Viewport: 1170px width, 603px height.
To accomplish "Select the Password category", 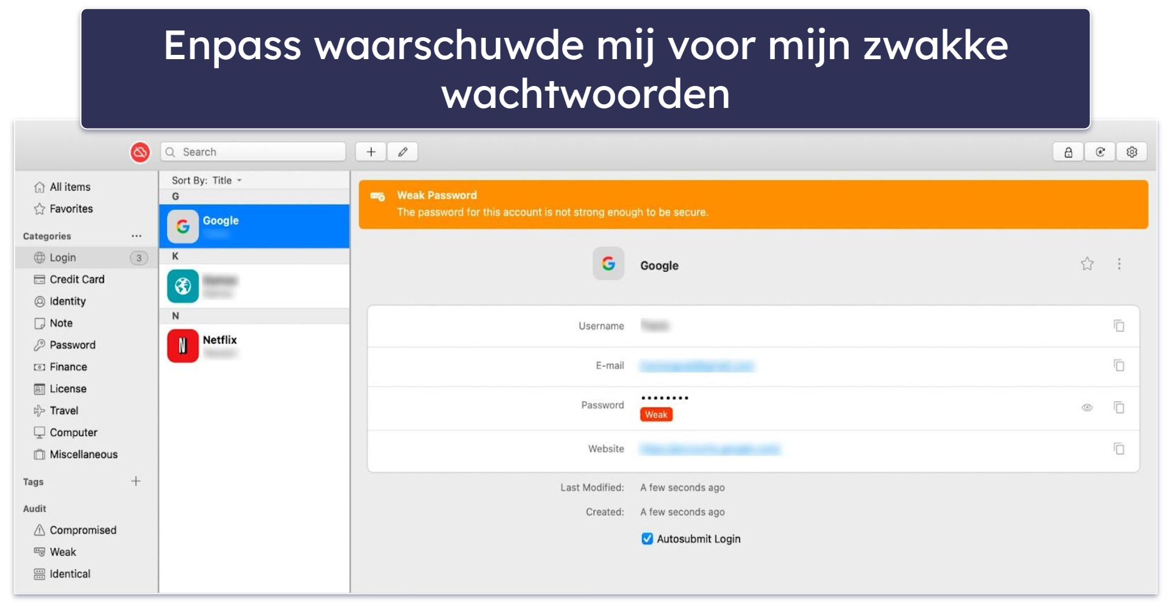I will coord(65,345).
